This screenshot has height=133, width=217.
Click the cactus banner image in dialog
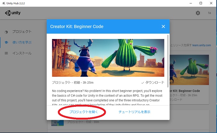[108, 58]
